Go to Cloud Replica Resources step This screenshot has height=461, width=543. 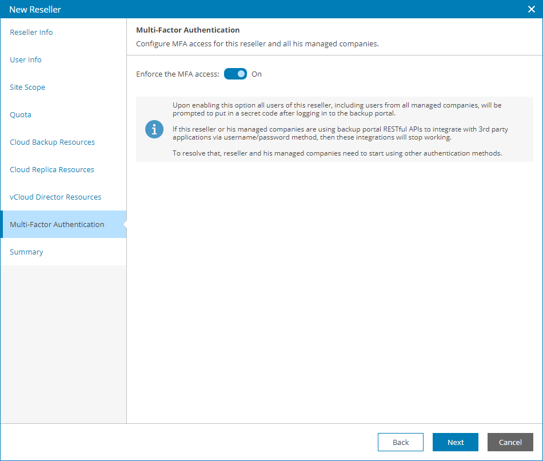tap(52, 170)
